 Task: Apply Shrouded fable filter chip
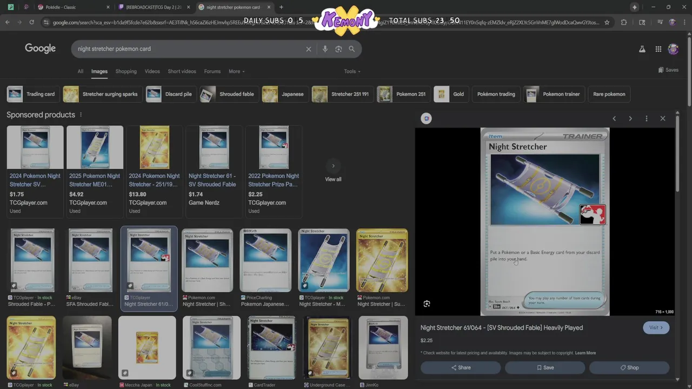[229, 94]
